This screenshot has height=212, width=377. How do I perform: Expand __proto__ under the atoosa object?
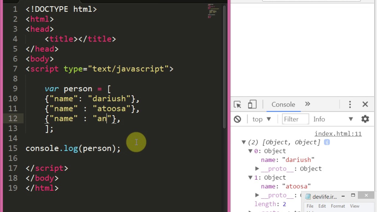pyautogui.click(x=257, y=195)
